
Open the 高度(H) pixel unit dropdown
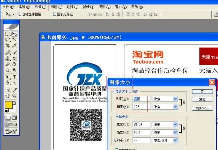175,107
